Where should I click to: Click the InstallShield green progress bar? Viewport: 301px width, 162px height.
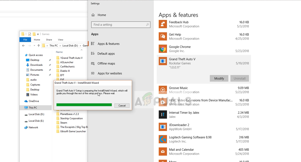[84, 105]
